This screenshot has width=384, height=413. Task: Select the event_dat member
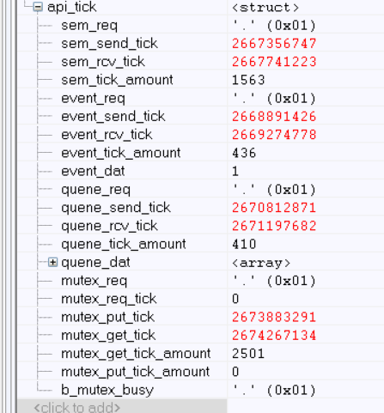tap(93, 171)
